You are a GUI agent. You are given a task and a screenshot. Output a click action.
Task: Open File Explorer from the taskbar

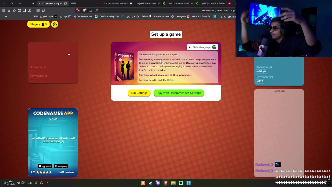pos(173,183)
